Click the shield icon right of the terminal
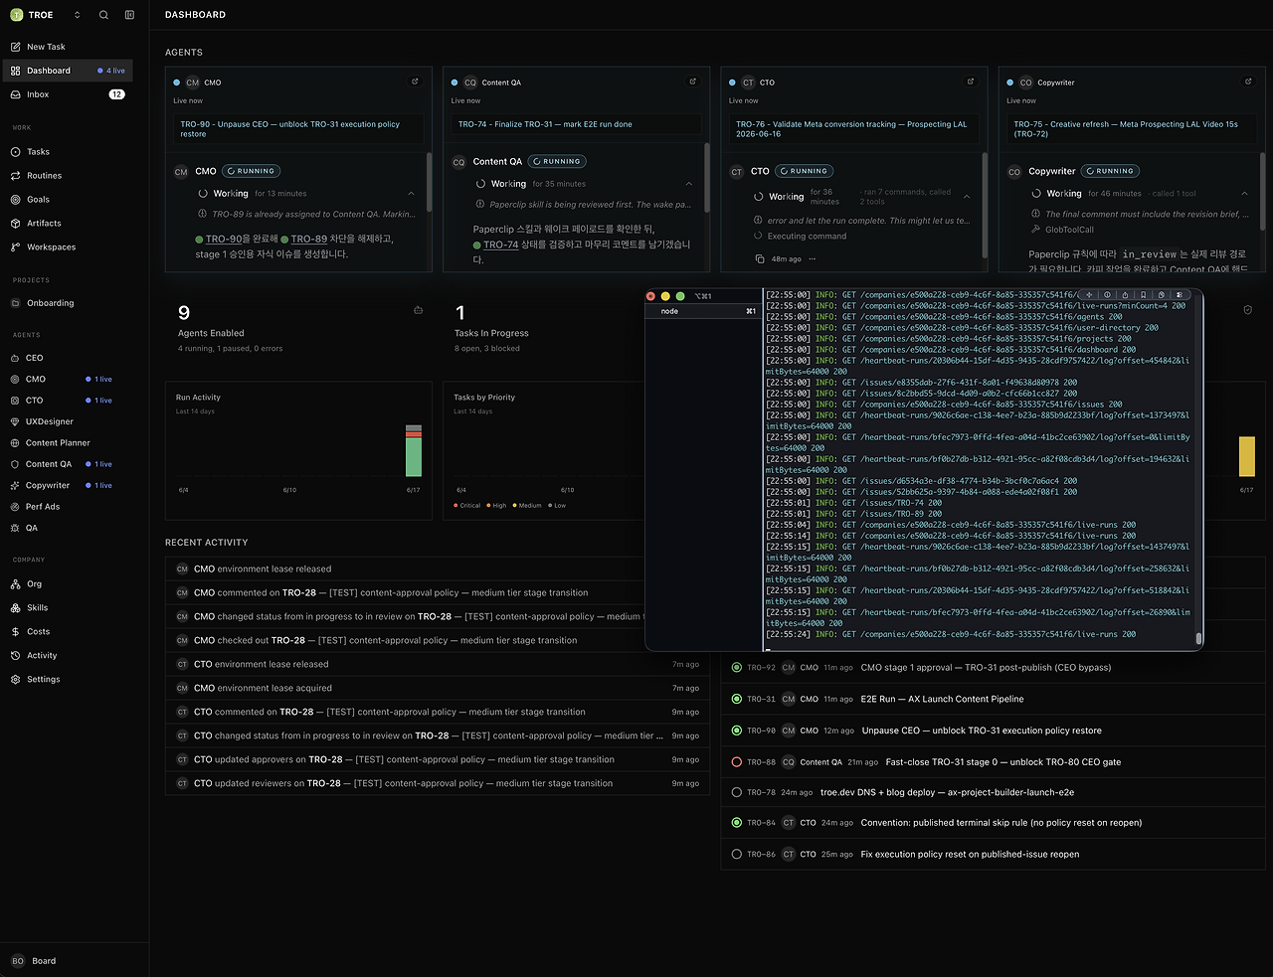Image resolution: width=1273 pixels, height=977 pixels. coord(1248,310)
